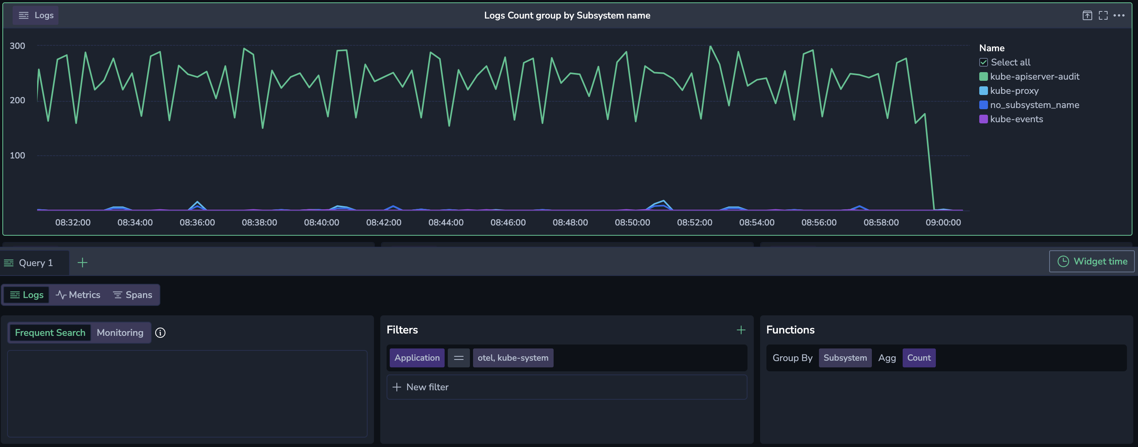
Task: Toggle kube-events series color swatch
Action: click(983, 119)
